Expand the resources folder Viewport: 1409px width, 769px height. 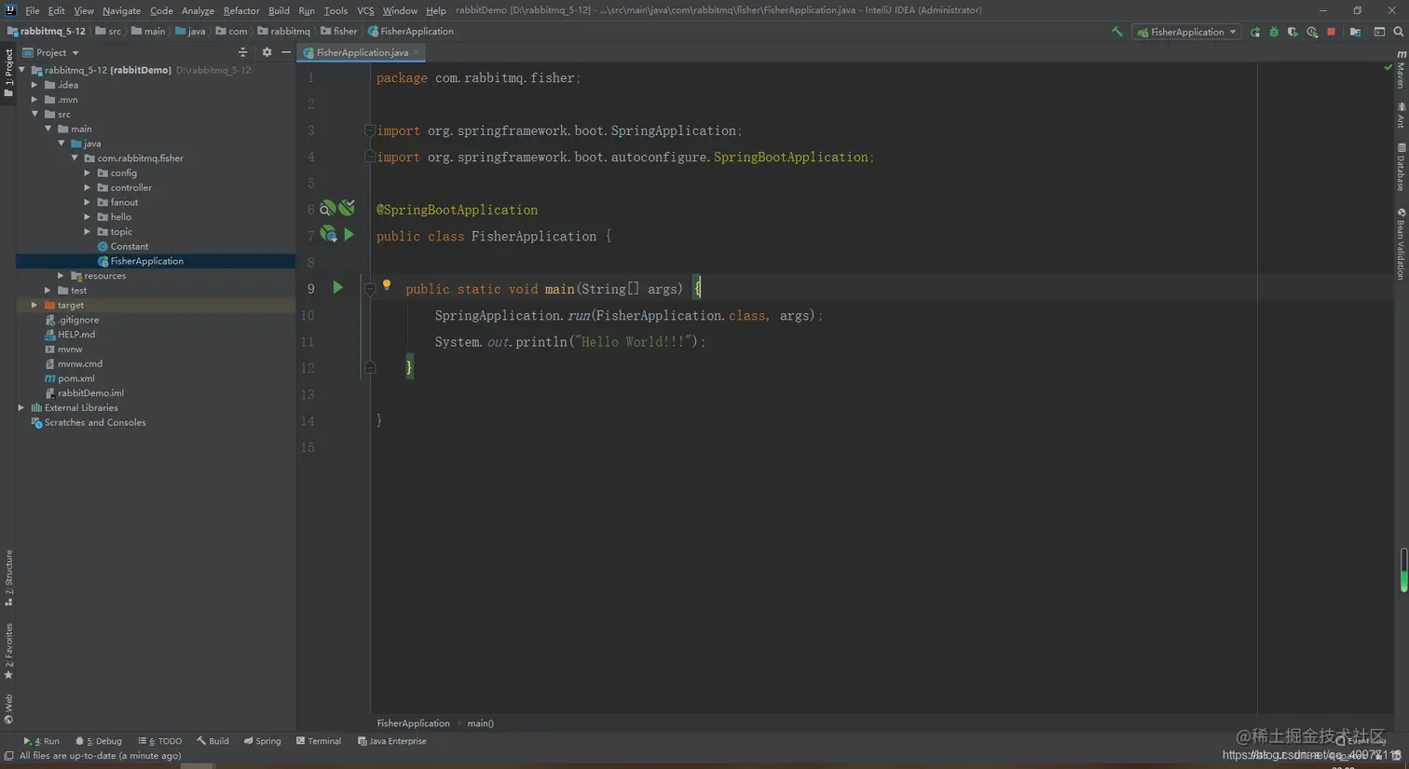coord(62,276)
